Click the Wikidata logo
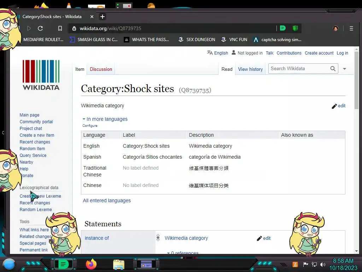 41,75
